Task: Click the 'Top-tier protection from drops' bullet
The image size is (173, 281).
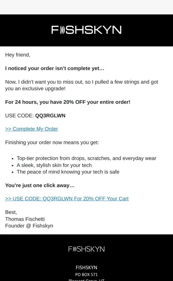Action: pos(86,158)
